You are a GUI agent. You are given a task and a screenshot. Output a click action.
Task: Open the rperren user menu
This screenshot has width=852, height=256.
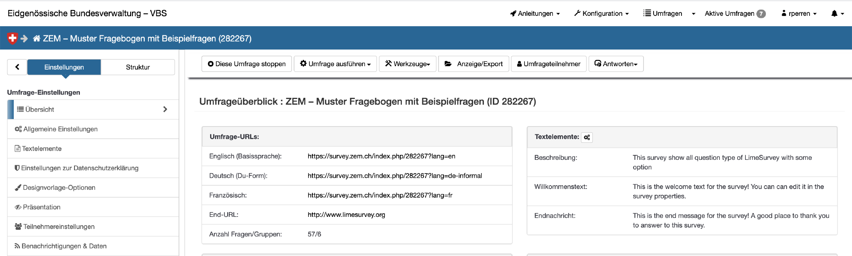coord(799,13)
